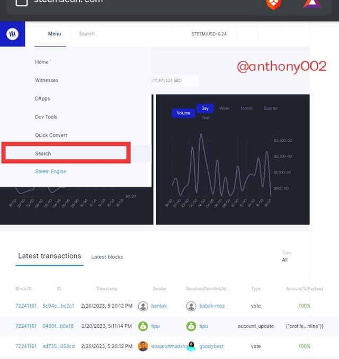Select Quick Convert in the menu

pos(51,135)
